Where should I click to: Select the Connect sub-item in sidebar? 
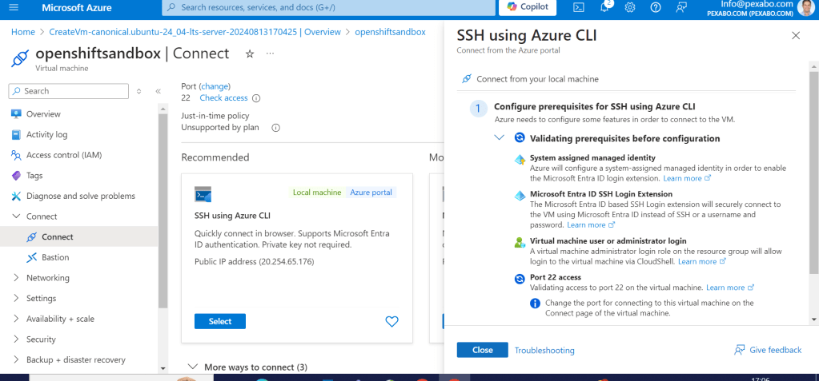tap(79, 236)
